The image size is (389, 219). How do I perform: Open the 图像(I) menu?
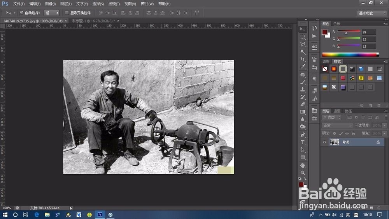tap(50, 4)
